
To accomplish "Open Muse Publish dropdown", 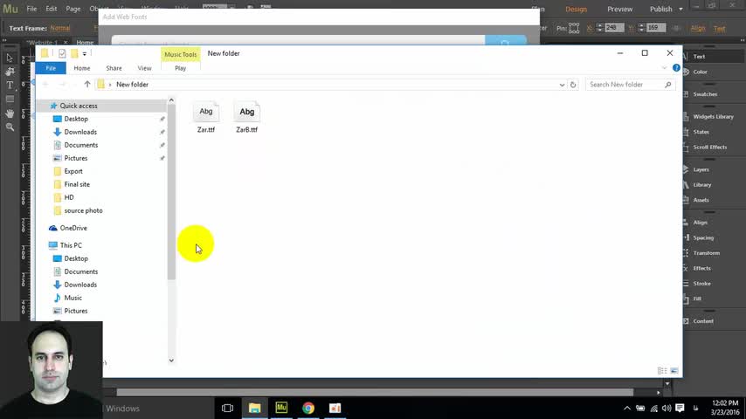I will (666, 9).
